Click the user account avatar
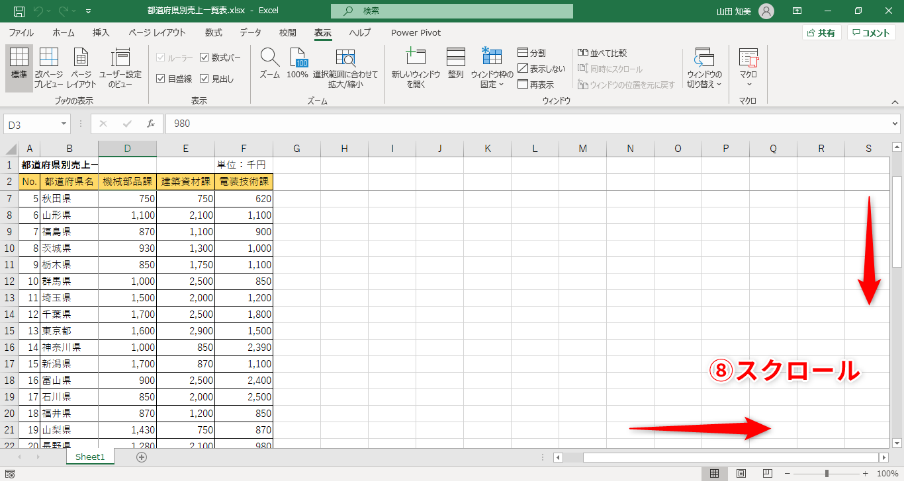The height and width of the screenshot is (481, 904). coord(766,11)
